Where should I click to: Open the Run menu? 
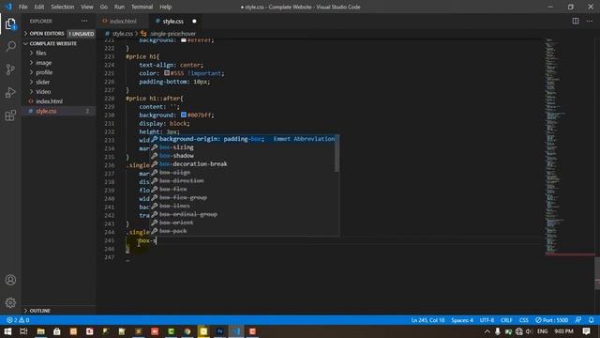119,7
